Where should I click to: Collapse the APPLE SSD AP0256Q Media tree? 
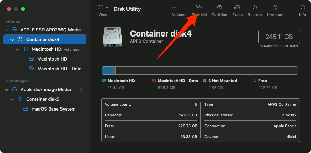7,30
